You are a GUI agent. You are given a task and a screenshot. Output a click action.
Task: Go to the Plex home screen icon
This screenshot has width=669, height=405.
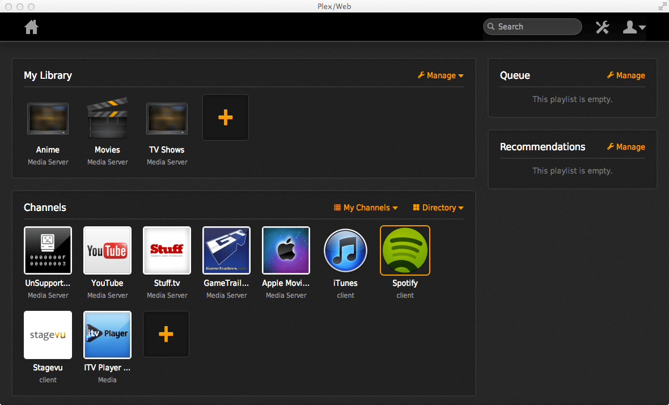coord(31,27)
